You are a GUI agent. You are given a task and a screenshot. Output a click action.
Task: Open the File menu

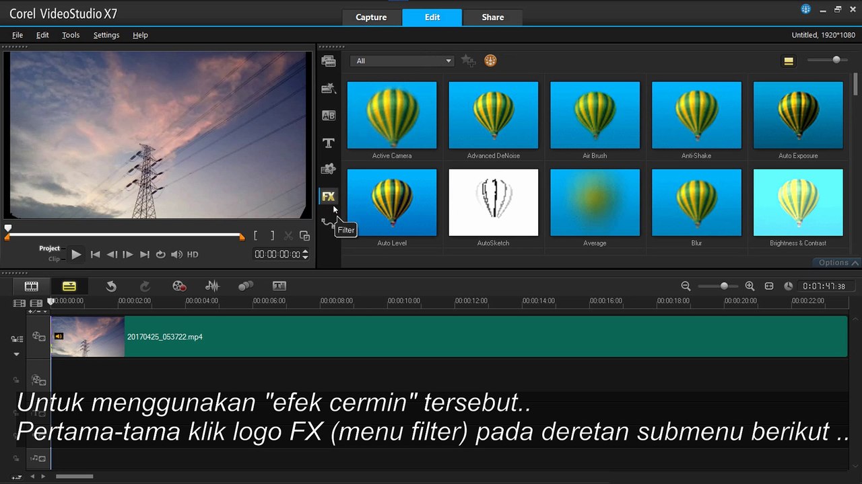tap(18, 35)
